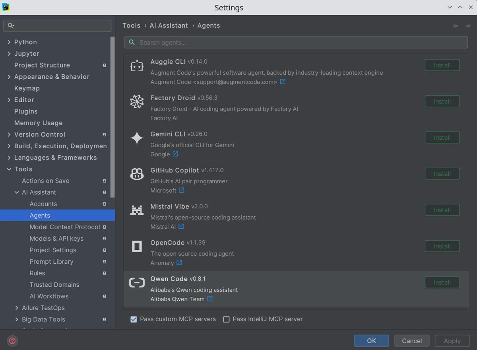Click the OpenCode agent icon
The height and width of the screenshot is (350, 477).
coord(137,247)
